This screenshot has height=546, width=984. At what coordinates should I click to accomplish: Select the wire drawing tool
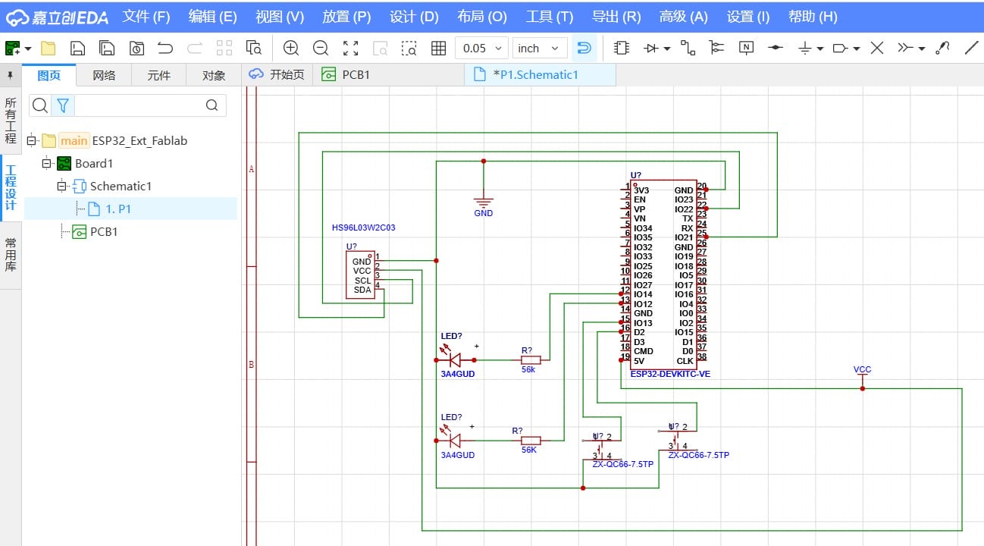(688, 49)
